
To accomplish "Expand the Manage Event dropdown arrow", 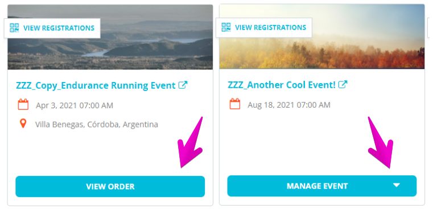I will [x=397, y=185].
